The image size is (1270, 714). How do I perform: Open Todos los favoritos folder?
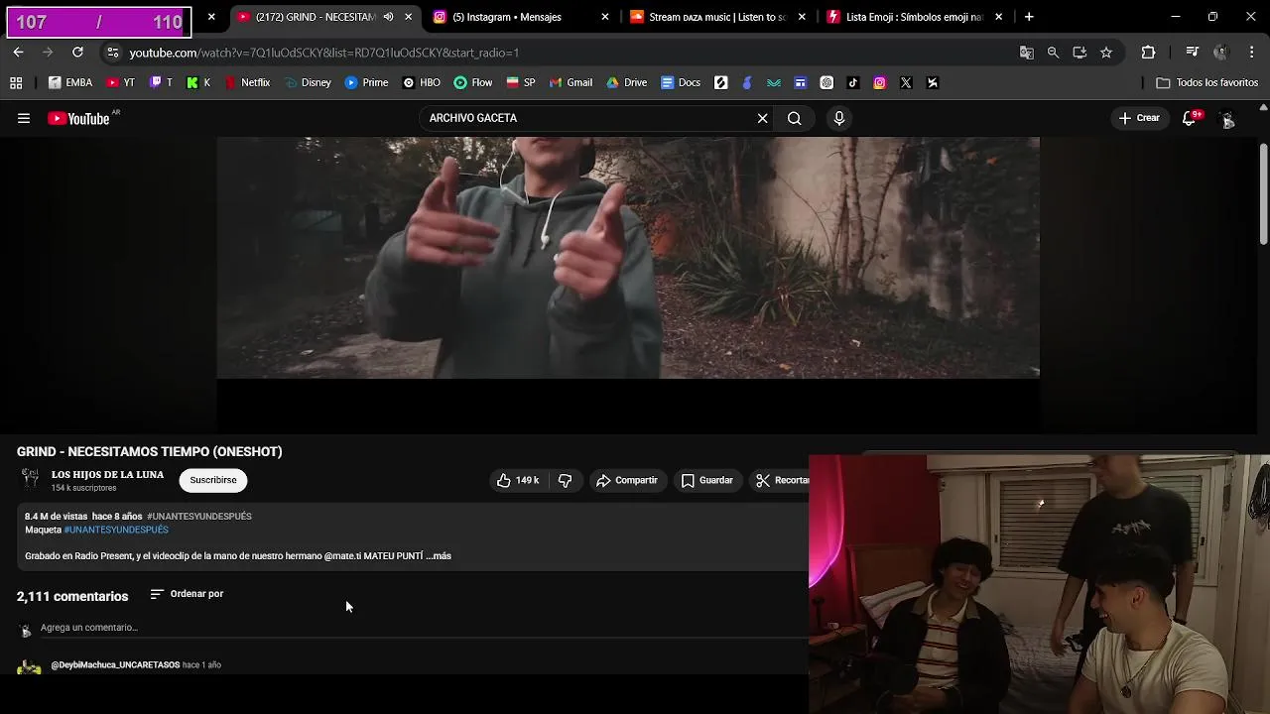tap(1207, 83)
